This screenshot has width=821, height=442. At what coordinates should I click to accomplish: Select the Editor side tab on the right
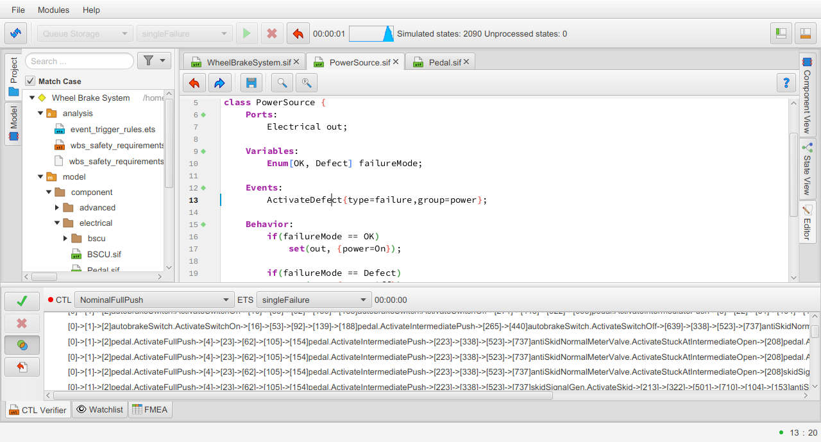tap(807, 222)
